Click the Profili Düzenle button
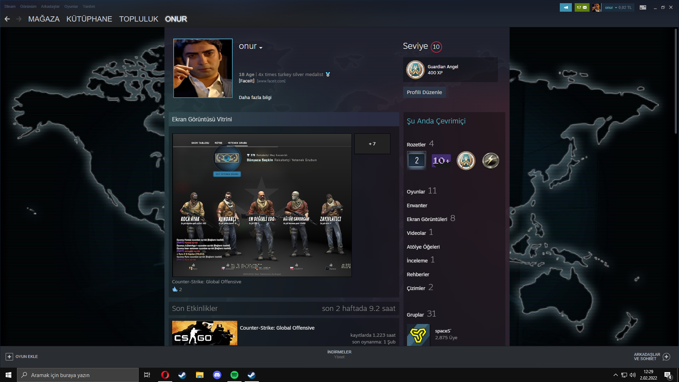This screenshot has height=382, width=679. 424,92
